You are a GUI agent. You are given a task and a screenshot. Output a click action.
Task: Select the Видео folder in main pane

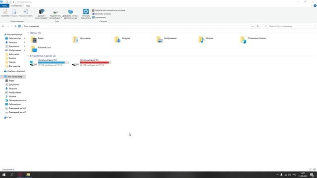pyautogui.click(x=38, y=40)
